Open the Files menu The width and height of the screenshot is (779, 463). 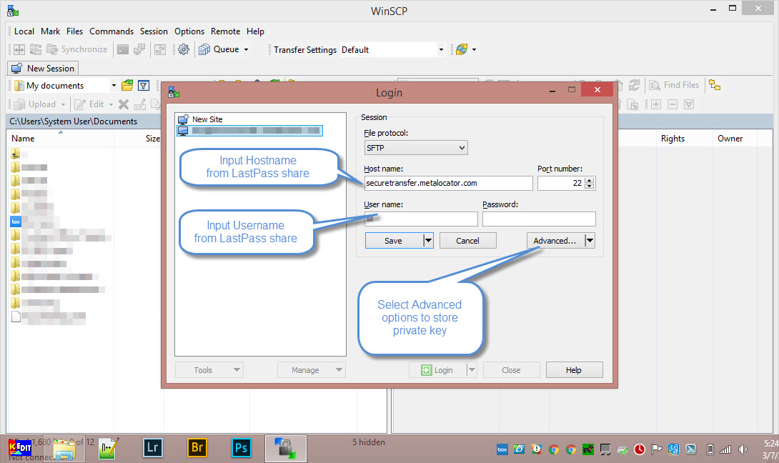click(74, 31)
